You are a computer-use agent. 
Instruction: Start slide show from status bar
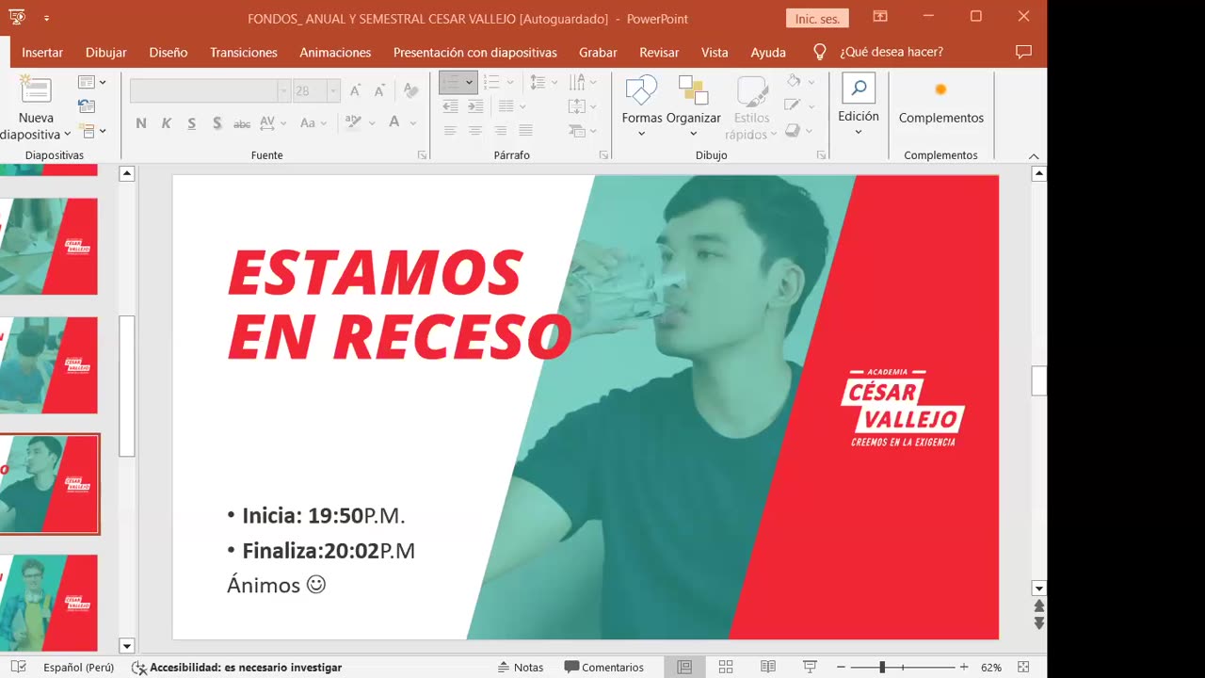[x=810, y=667]
